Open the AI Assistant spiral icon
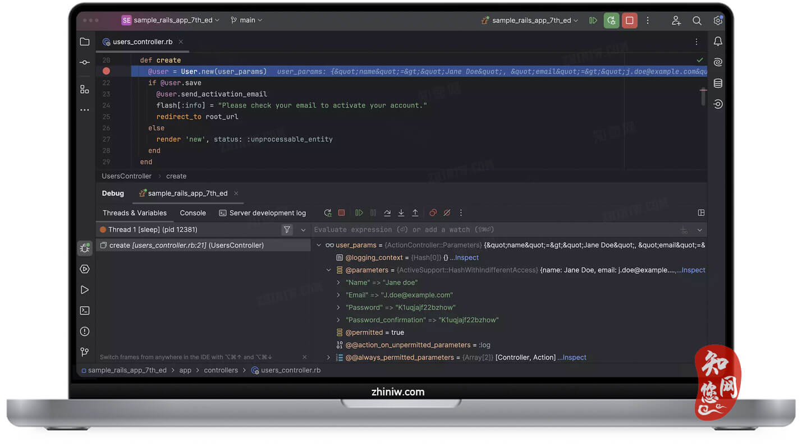This screenshot has height=447, width=802. 718,62
